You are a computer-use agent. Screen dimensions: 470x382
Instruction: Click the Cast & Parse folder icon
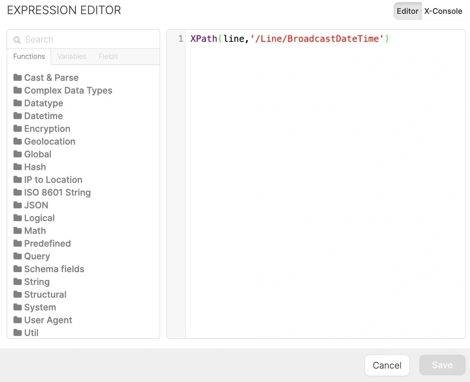tap(17, 77)
